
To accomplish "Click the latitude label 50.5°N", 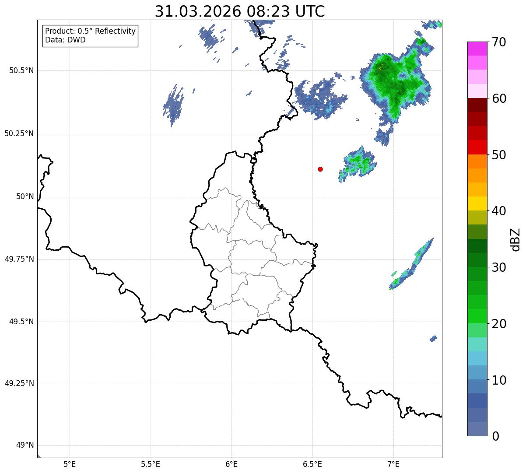I will point(21,70).
